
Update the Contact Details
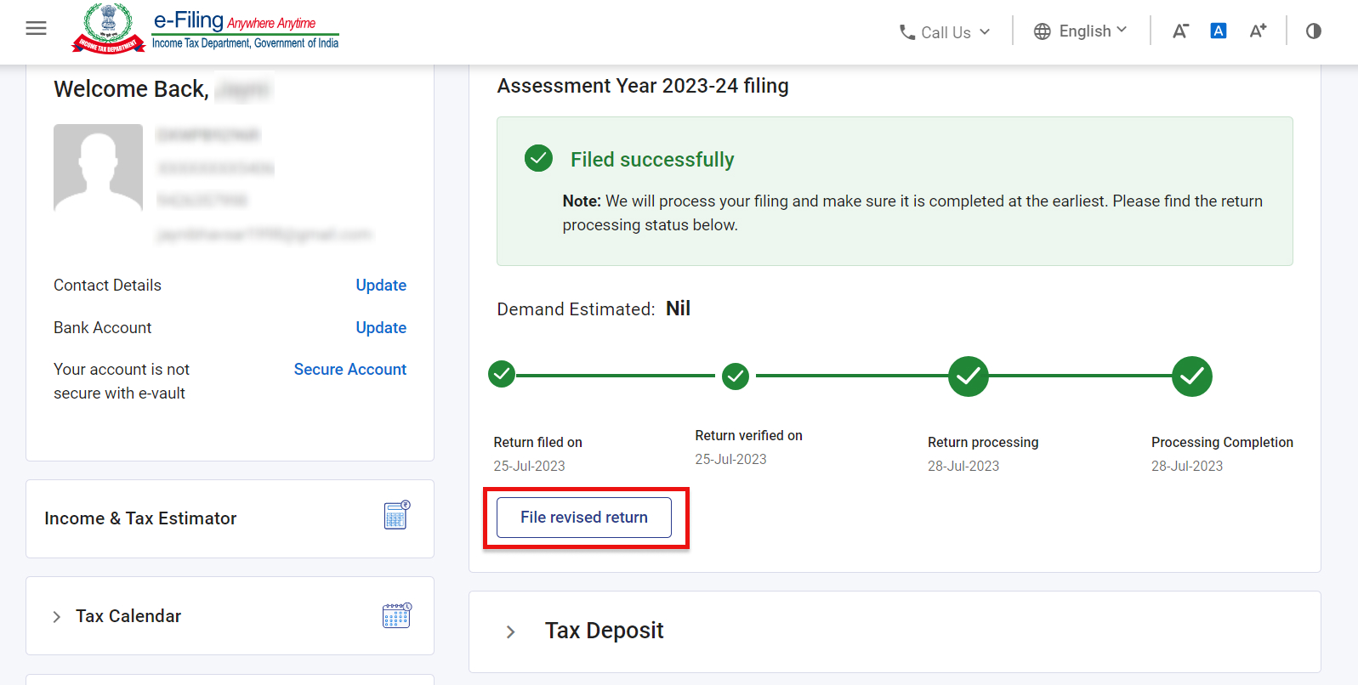(x=381, y=286)
